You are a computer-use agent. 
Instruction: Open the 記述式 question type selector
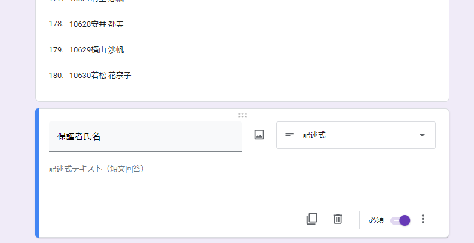coord(356,135)
